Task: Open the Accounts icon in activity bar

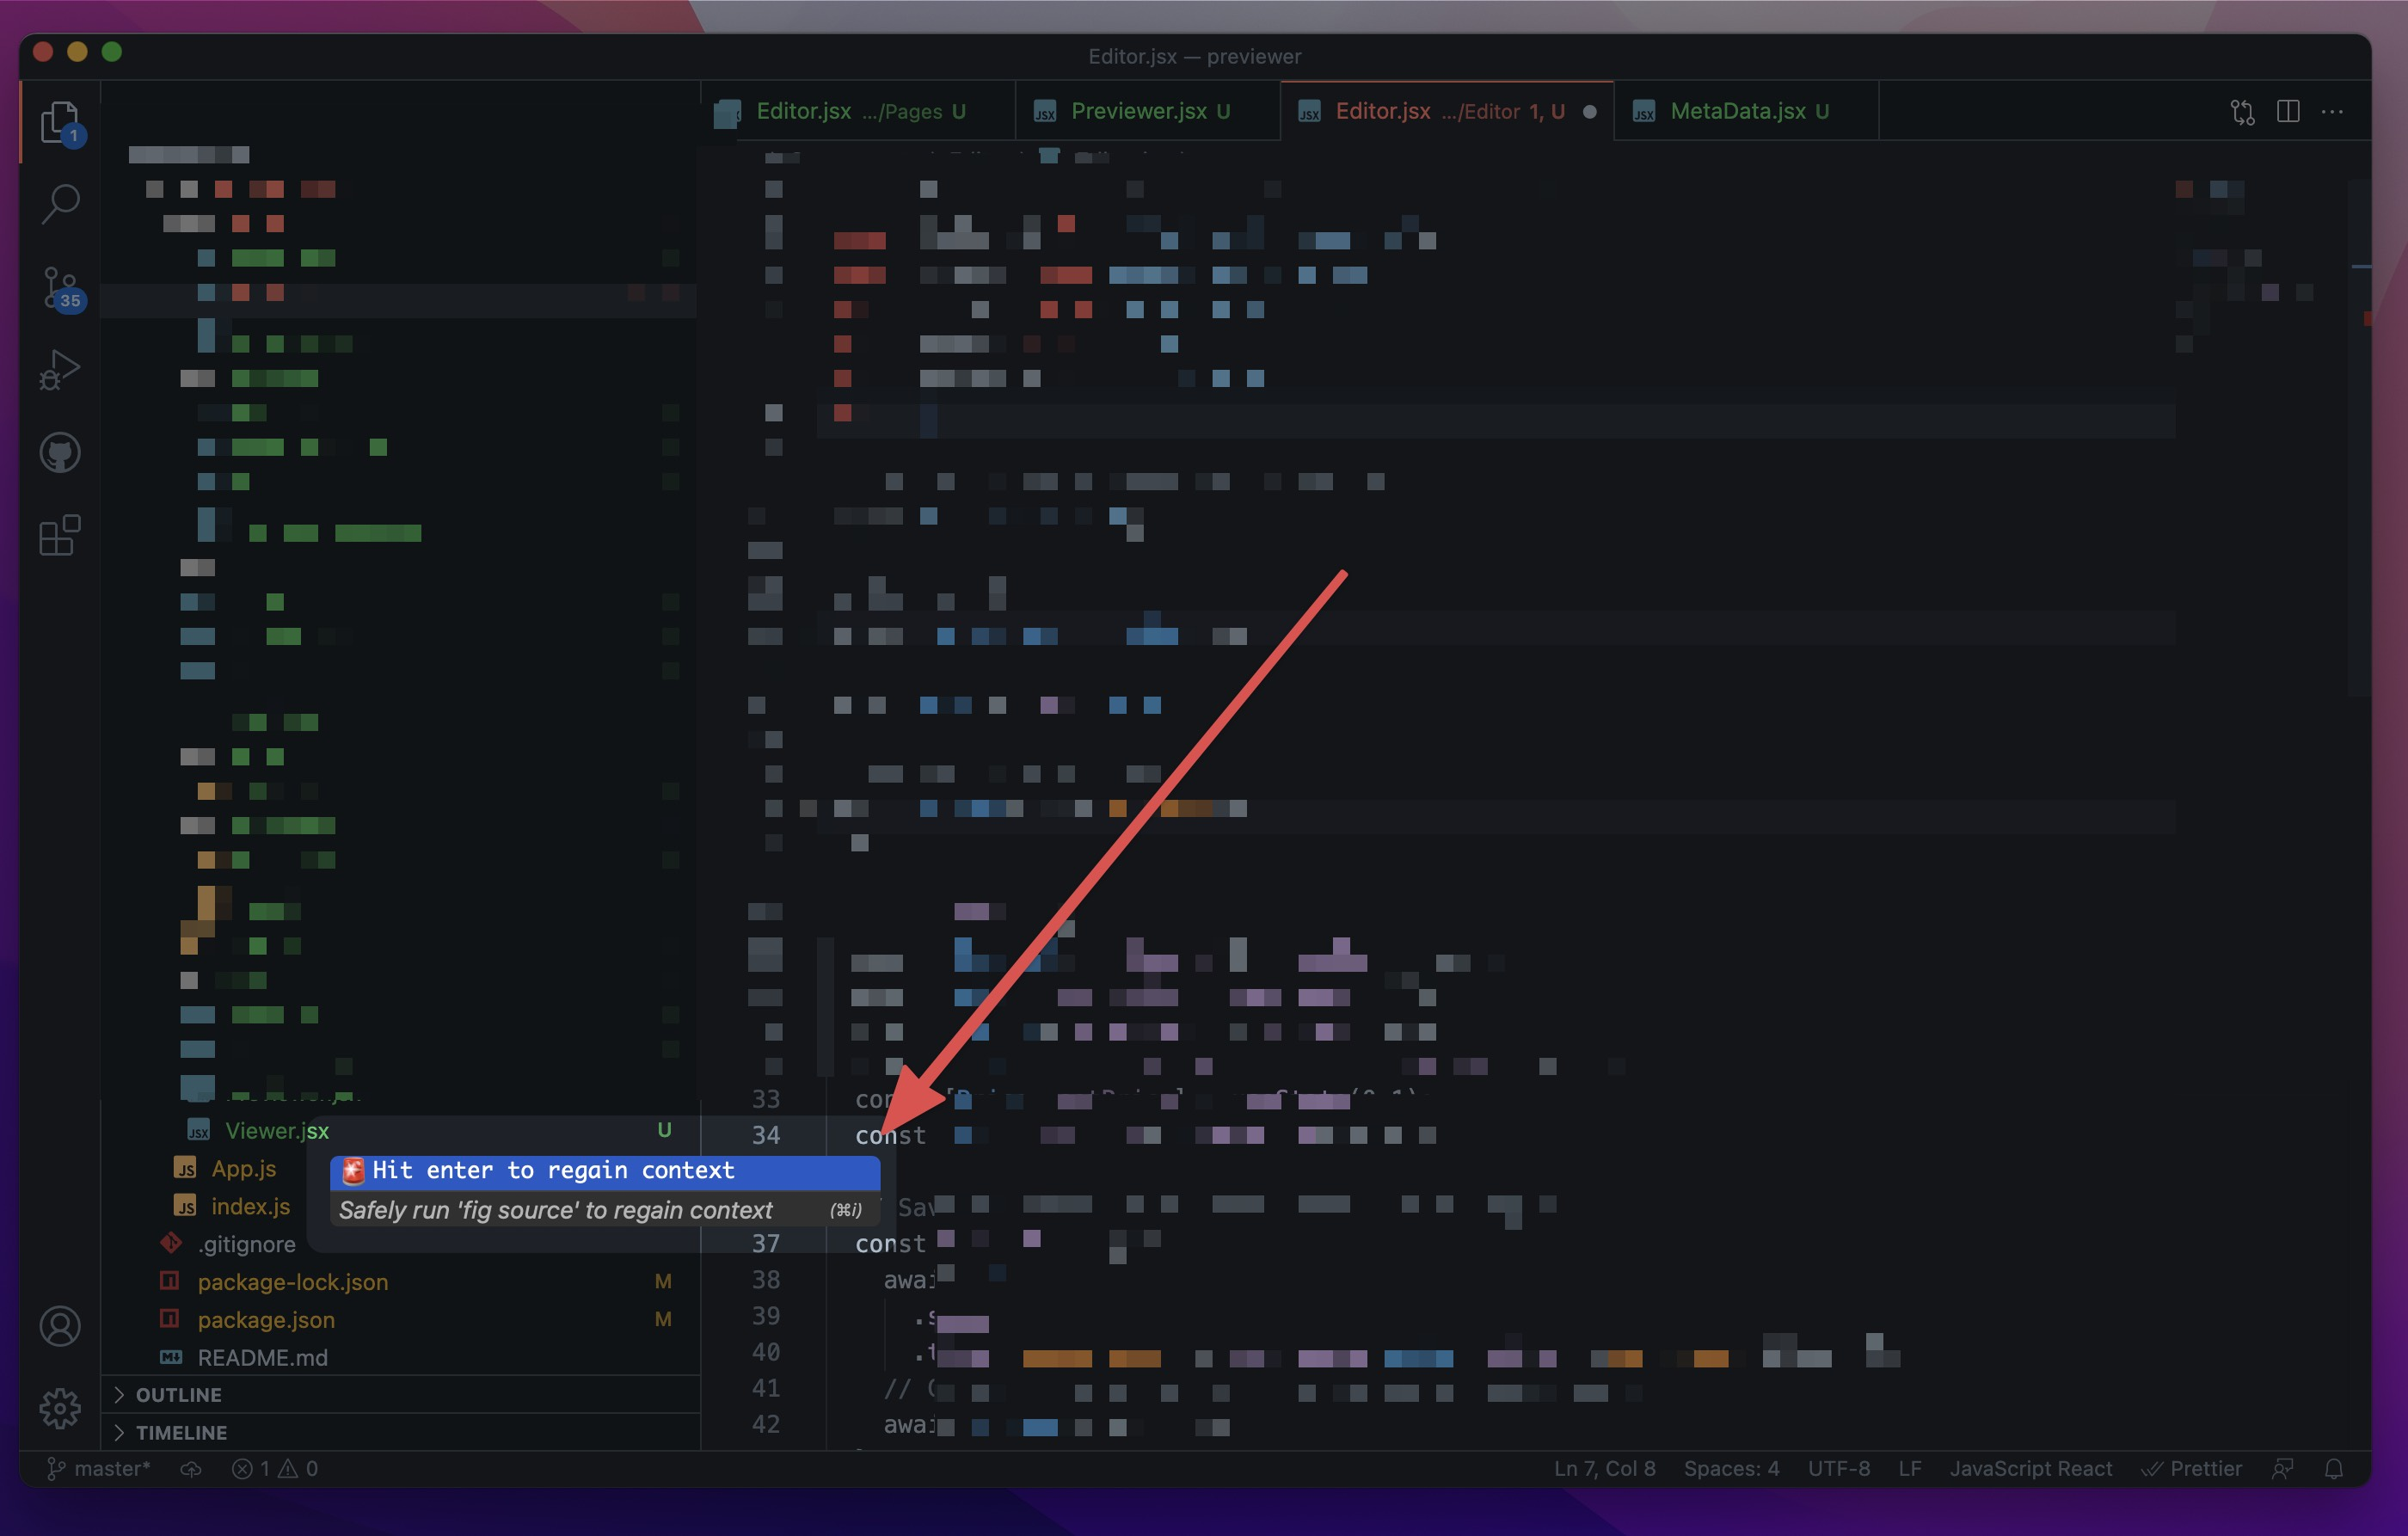Action: click(59, 1325)
